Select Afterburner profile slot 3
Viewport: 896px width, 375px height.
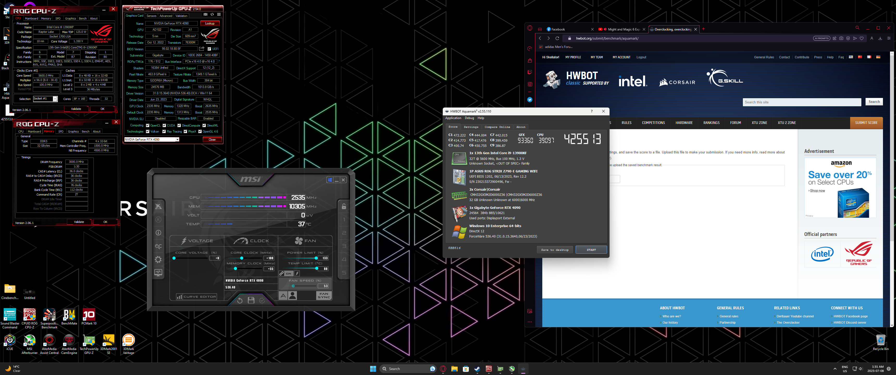point(344,246)
